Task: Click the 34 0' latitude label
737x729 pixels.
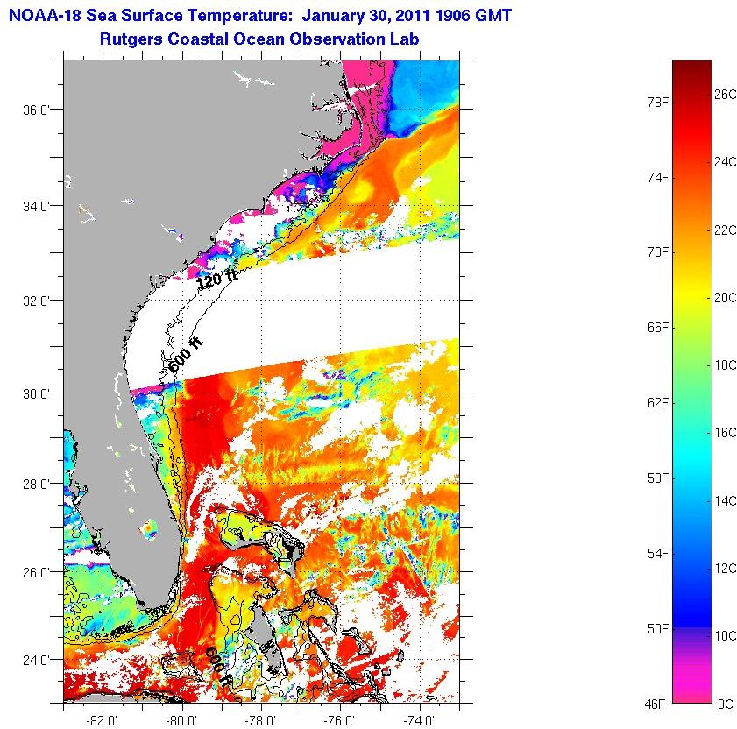Action: pos(36,206)
